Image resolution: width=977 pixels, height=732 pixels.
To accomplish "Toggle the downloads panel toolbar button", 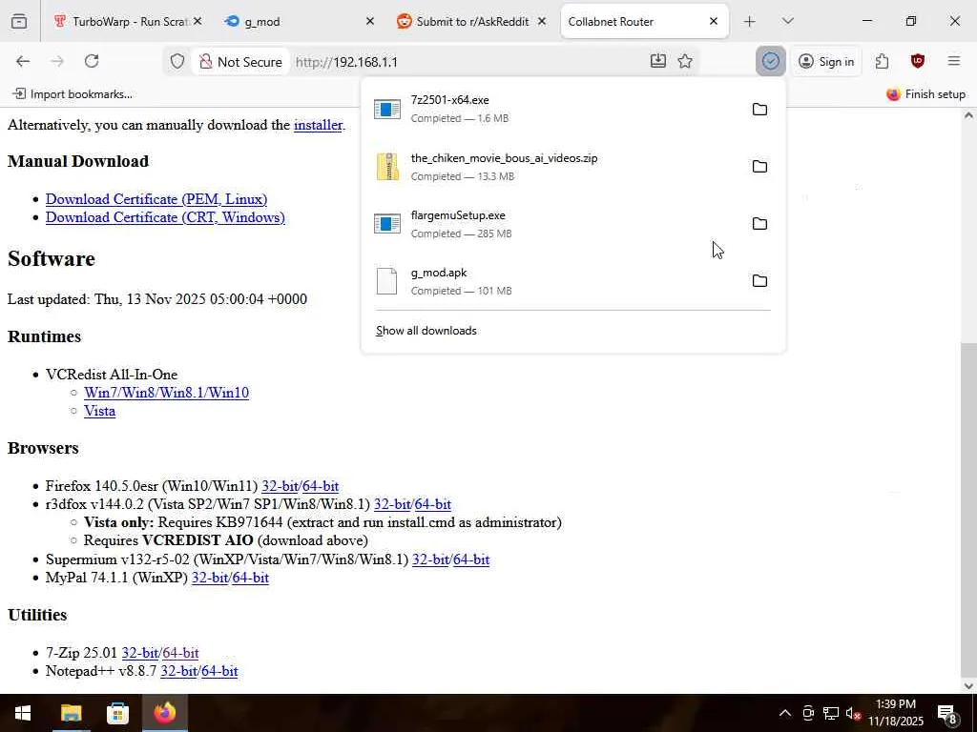I will 771,61.
